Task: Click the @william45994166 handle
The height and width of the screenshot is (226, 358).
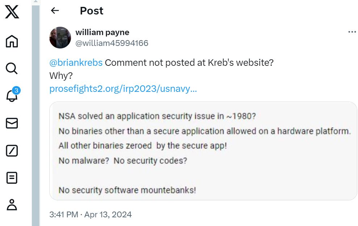Action: coord(112,43)
